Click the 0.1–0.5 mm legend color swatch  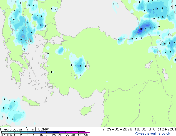5,132
